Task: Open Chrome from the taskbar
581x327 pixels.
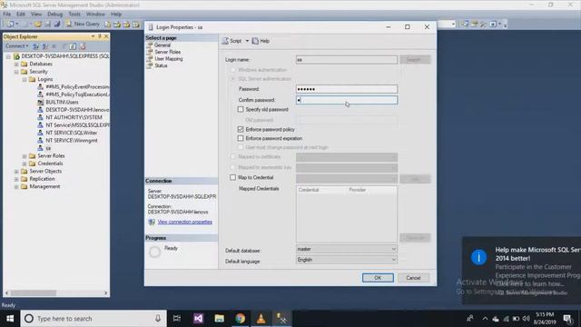Action: click(x=240, y=319)
